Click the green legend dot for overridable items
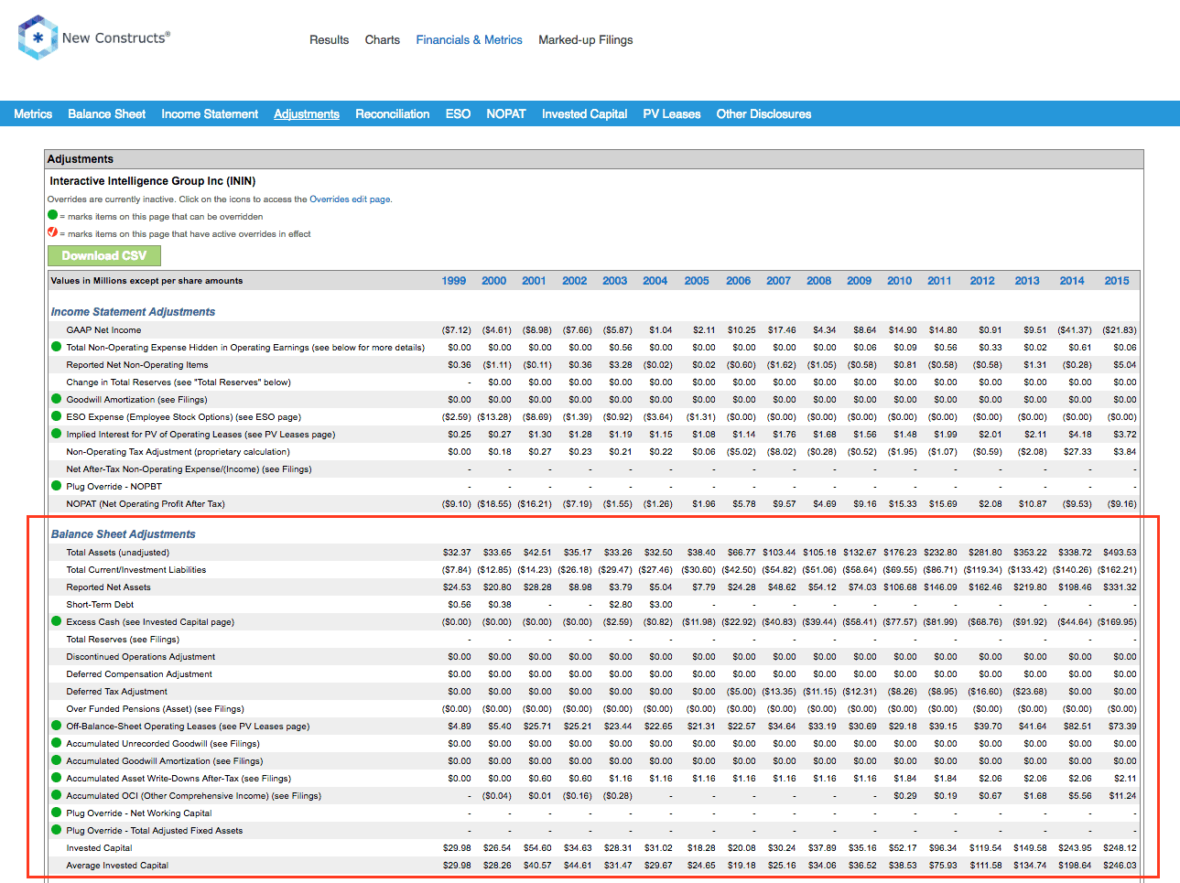Viewport: 1180px width, 883px height. (52, 215)
